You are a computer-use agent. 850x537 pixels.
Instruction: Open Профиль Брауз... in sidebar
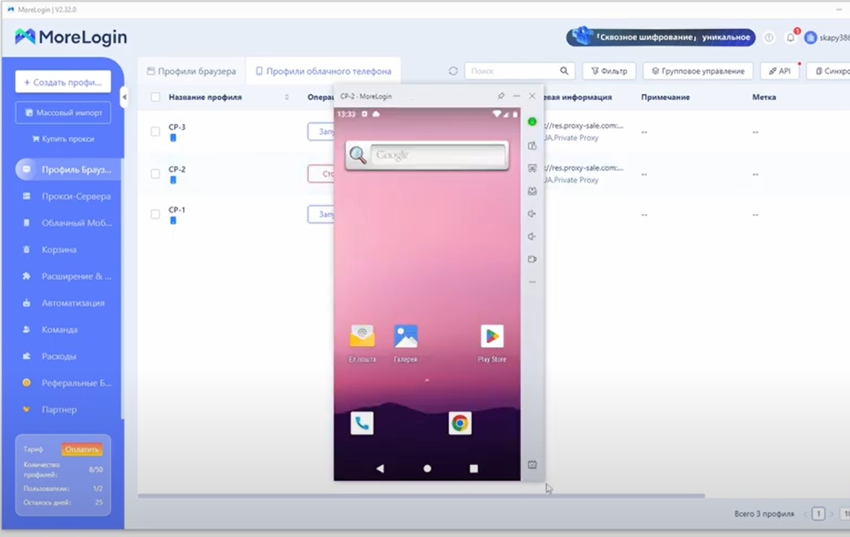pyautogui.click(x=68, y=170)
